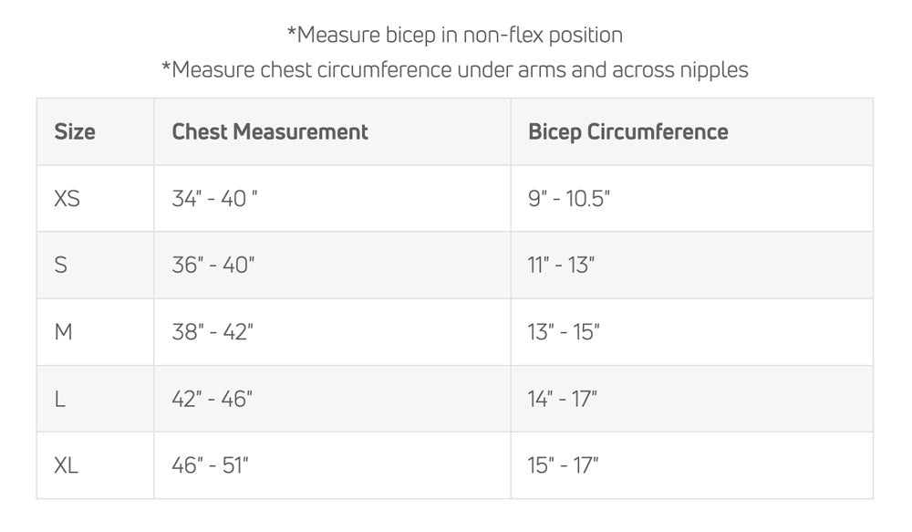912x532 pixels.
Task: Select the S size cell
Action: coord(96,266)
